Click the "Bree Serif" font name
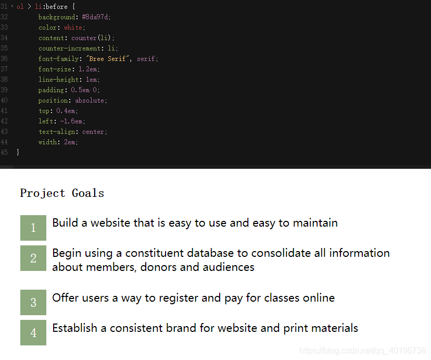The image size is (431, 360). tap(107, 59)
